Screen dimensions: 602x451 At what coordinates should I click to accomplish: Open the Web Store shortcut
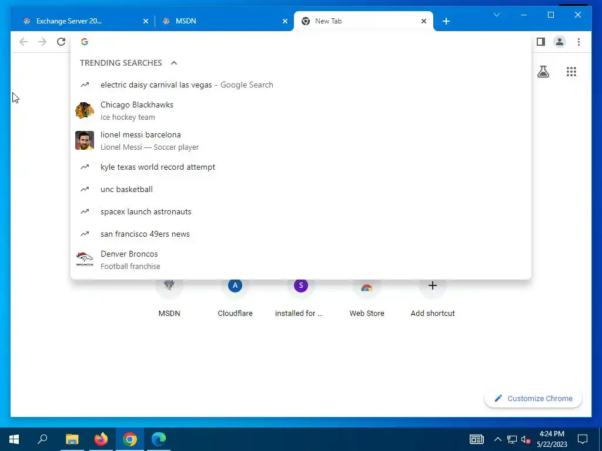pos(367,299)
